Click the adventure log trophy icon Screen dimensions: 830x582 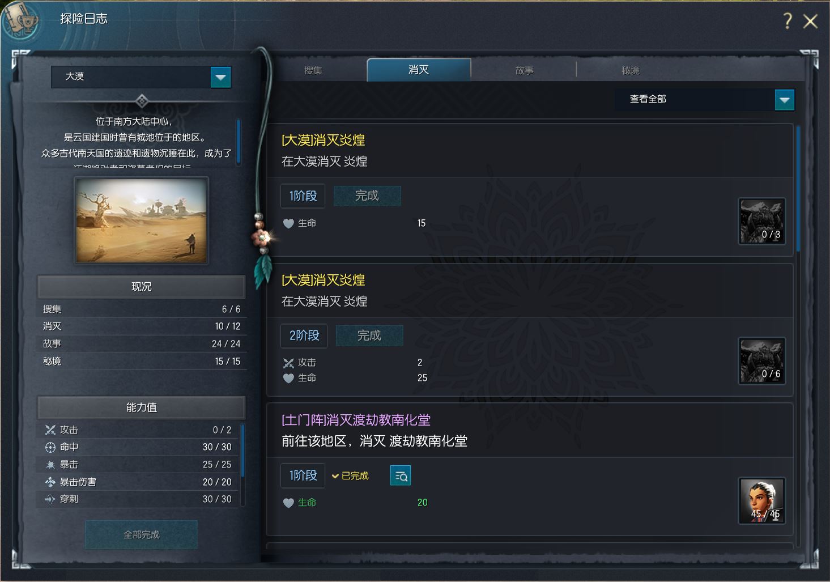tap(22, 22)
